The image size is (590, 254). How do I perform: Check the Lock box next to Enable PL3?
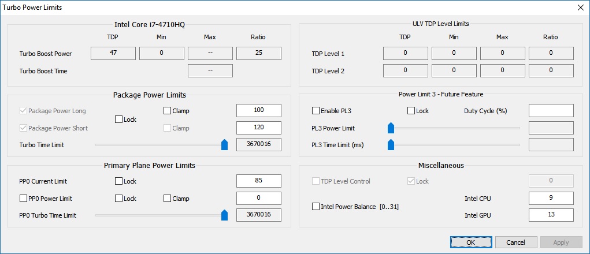point(411,111)
